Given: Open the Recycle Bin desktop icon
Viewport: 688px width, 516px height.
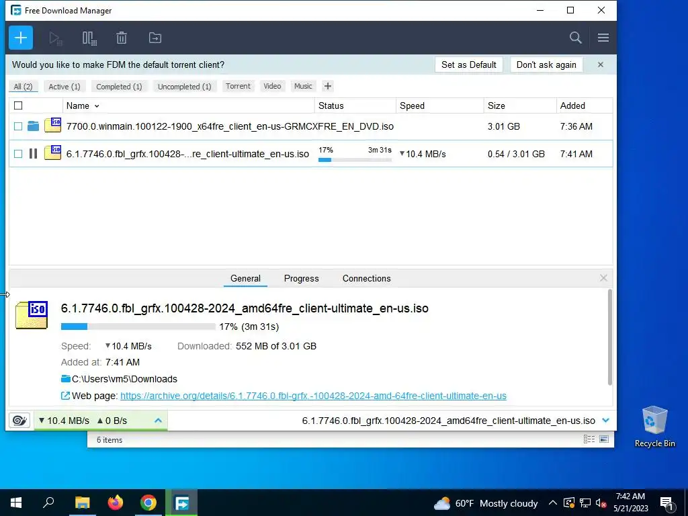Looking at the screenshot, I should [x=654, y=427].
